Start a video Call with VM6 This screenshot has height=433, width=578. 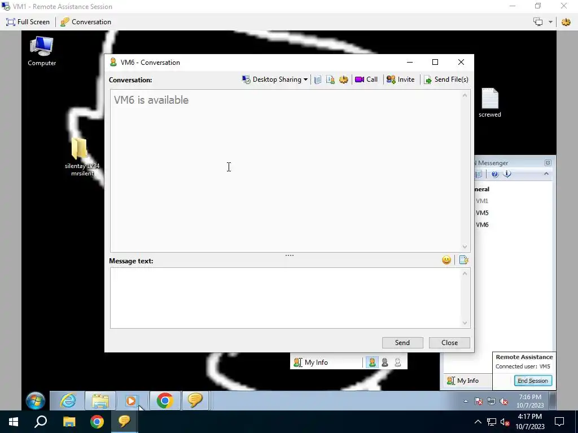(x=366, y=79)
